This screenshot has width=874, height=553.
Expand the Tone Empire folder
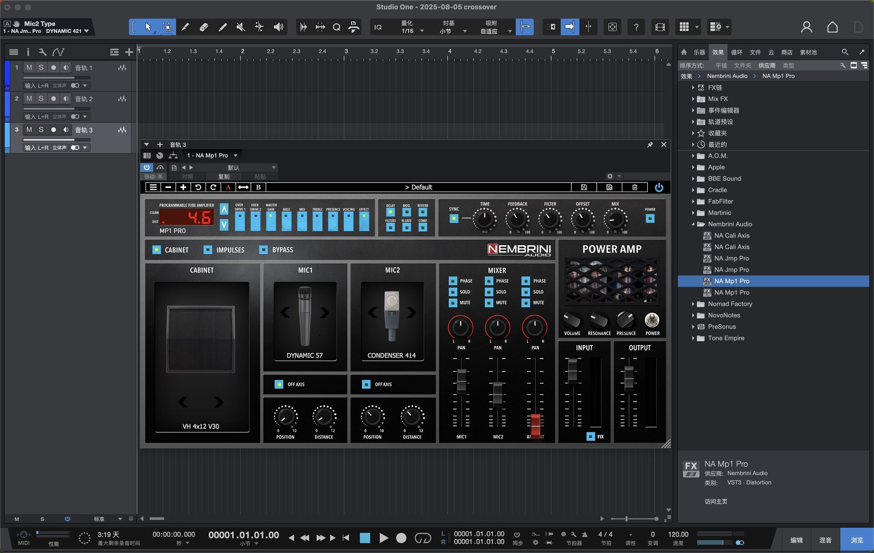[x=693, y=338]
